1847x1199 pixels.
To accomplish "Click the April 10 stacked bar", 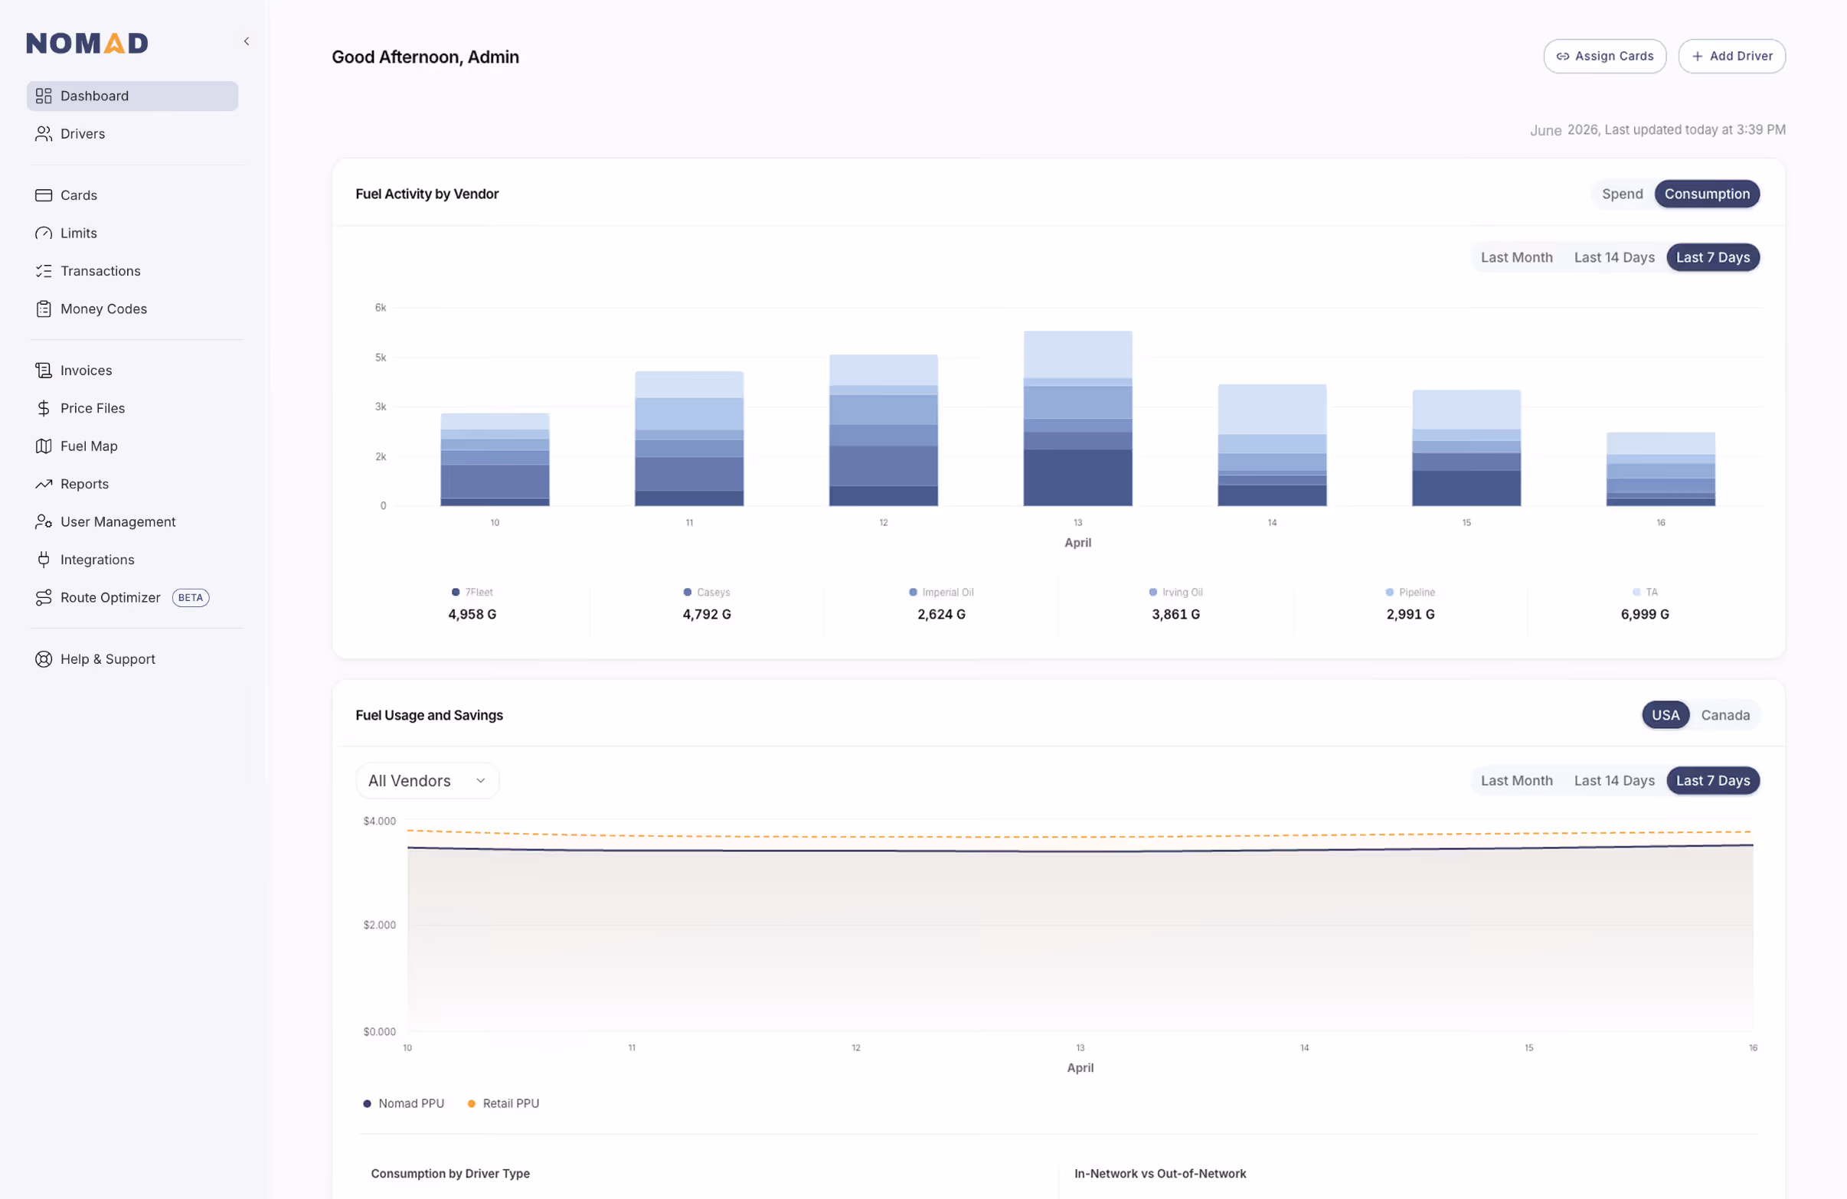I will tap(495, 459).
